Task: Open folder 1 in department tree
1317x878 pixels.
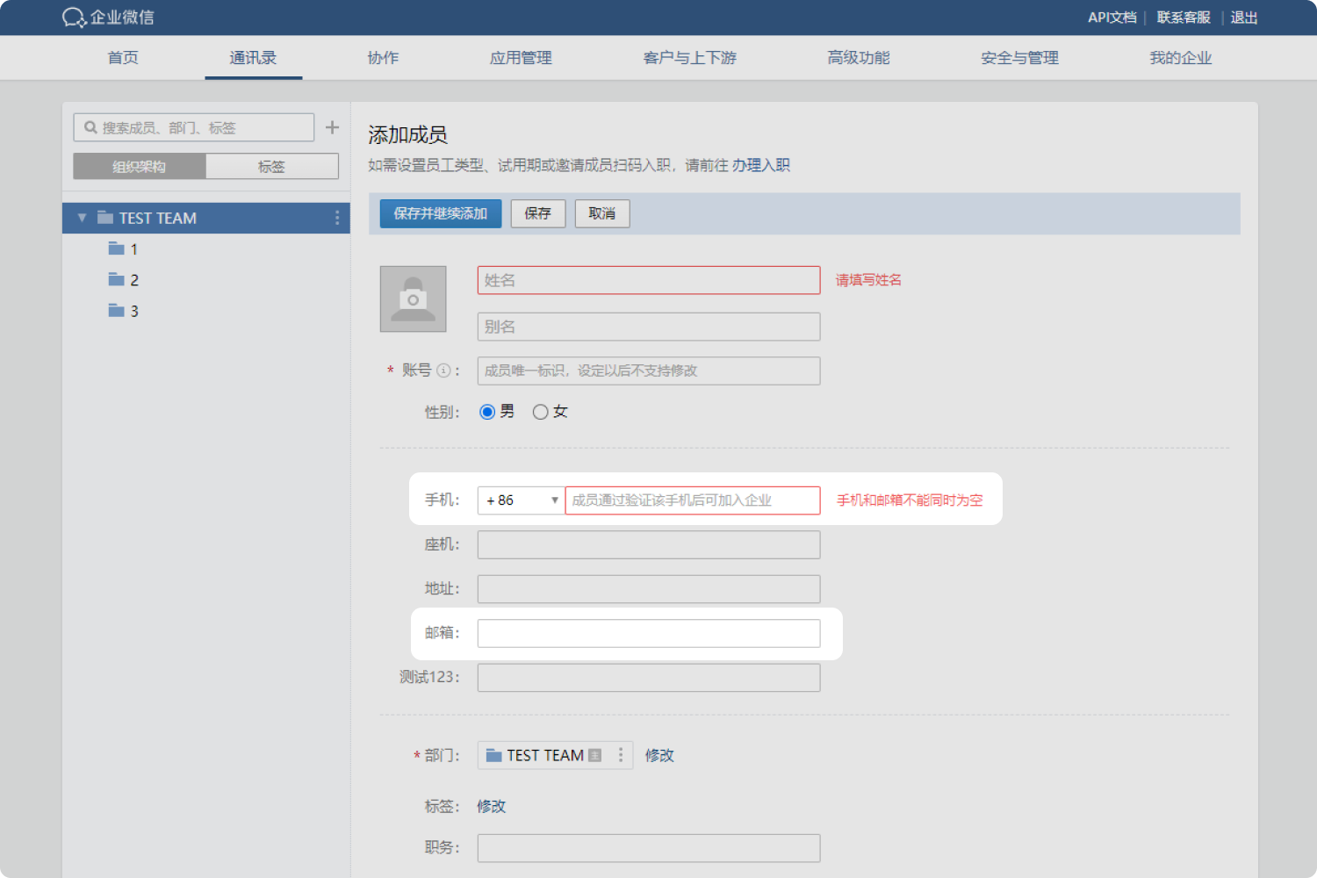Action: (124, 249)
